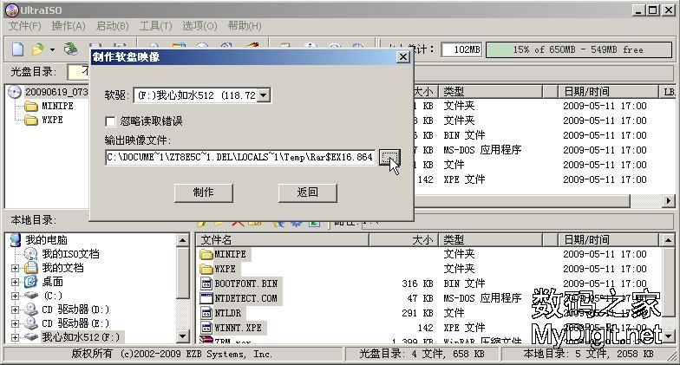Select 我心如水512 (F:) drive in local tree
This screenshot has width=680, height=365.
pyautogui.click(x=81, y=336)
